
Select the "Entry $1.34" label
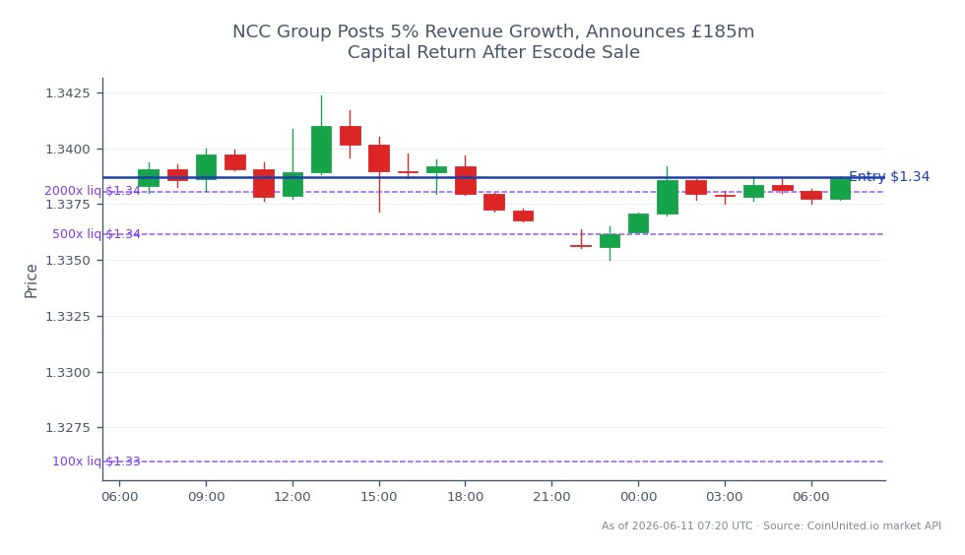coord(888,176)
